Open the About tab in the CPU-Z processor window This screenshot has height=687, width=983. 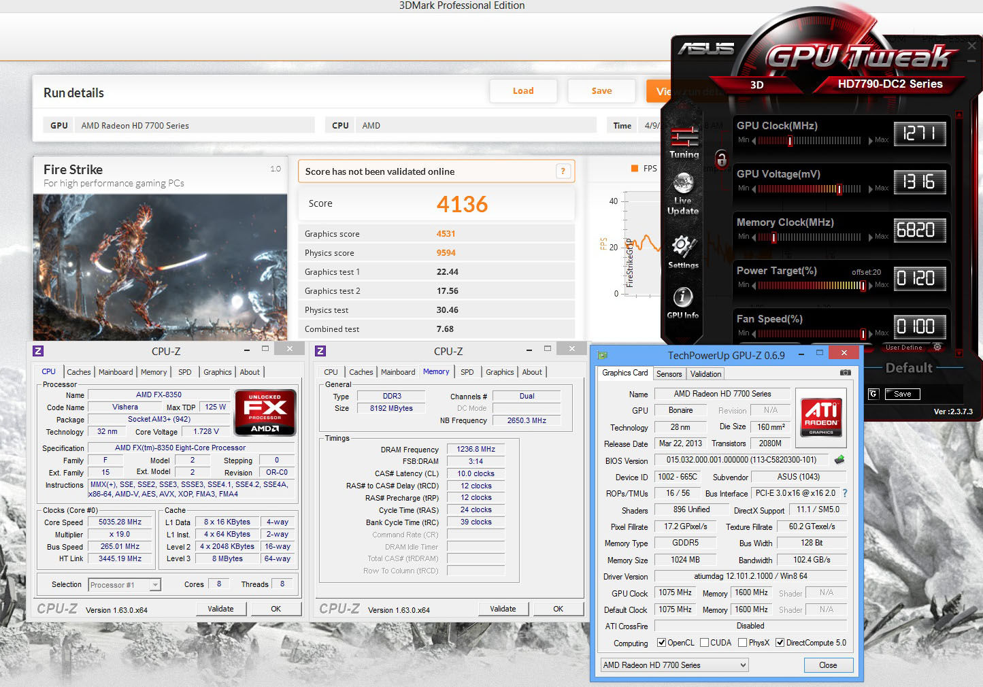pos(250,372)
